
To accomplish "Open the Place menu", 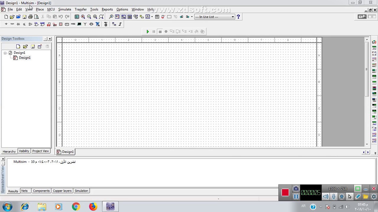I will pos(40,9).
